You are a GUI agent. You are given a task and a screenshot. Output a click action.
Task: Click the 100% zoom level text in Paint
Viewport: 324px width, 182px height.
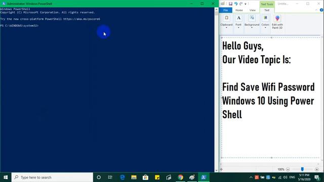(x=281, y=169)
